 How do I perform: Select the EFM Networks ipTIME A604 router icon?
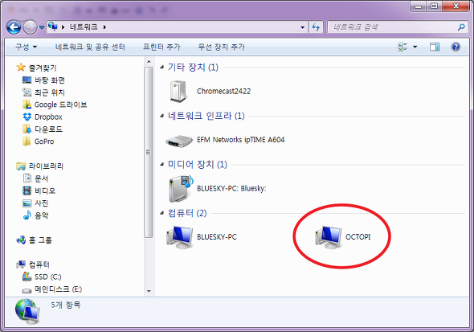point(179,141)
